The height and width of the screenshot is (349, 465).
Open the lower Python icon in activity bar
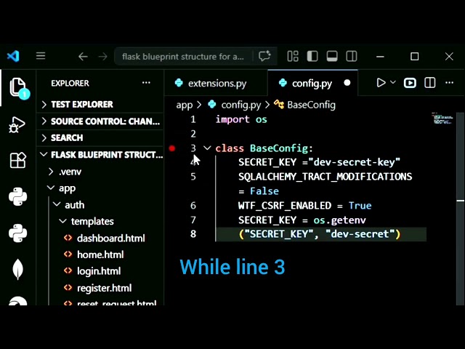[17, 233]
